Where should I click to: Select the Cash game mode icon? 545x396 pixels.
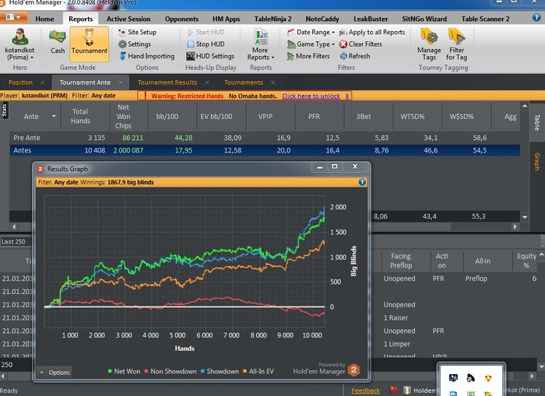tap(58, 42)
